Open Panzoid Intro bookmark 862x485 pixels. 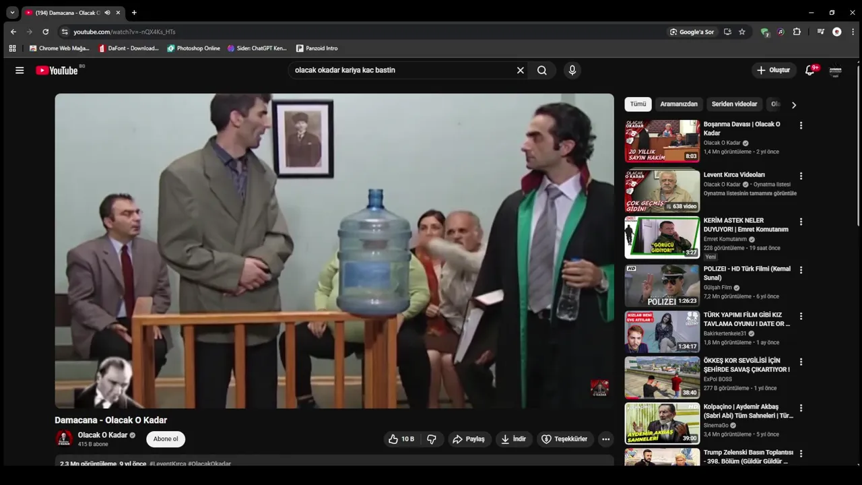[317, 48]
